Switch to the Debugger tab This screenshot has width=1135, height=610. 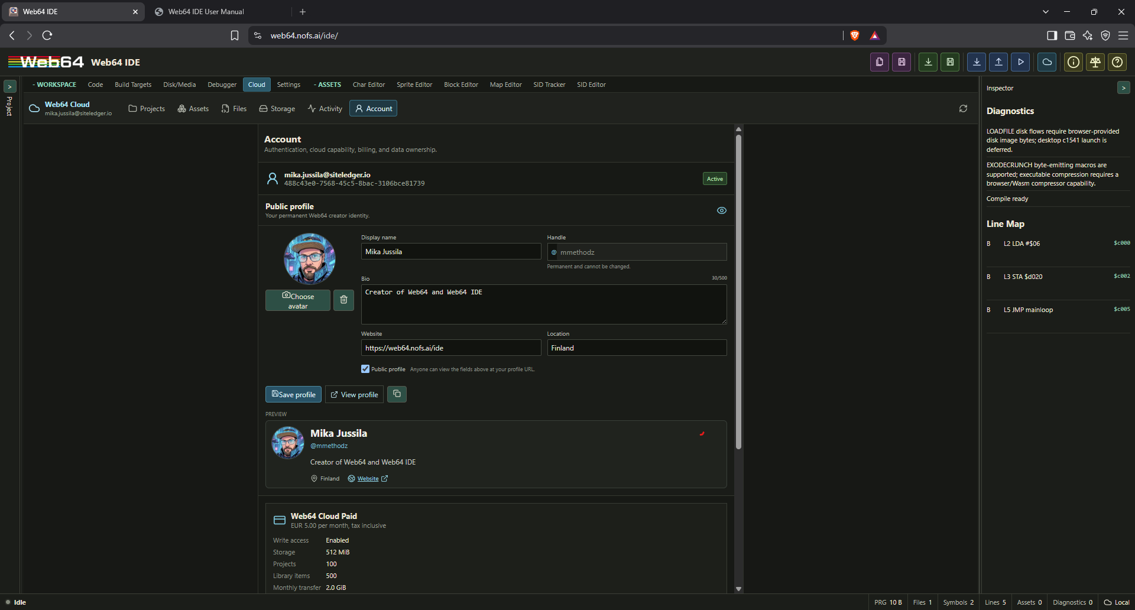coord(222,85)
